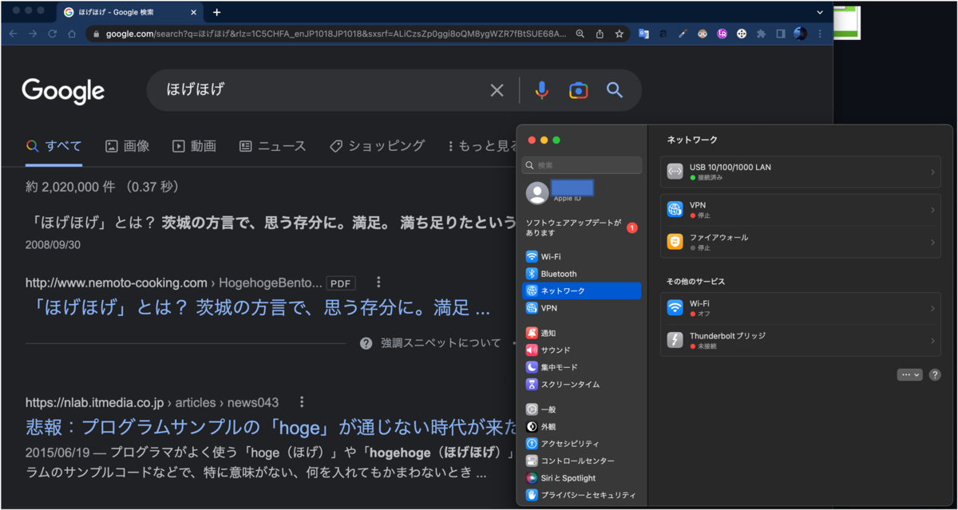Open the もっと見る menu
This screenshot has height=510, width=958.
click(x=483, y=146)
